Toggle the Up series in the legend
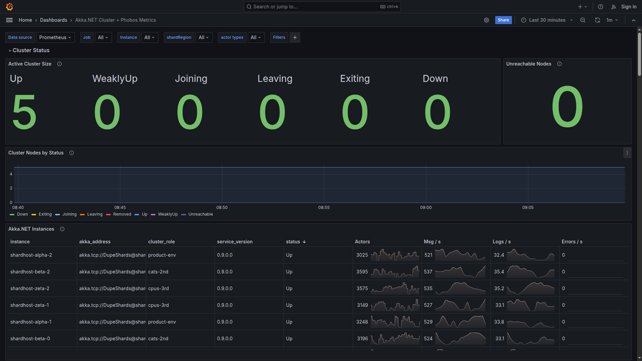Screen dimensions: 642x361 (144, 214)
